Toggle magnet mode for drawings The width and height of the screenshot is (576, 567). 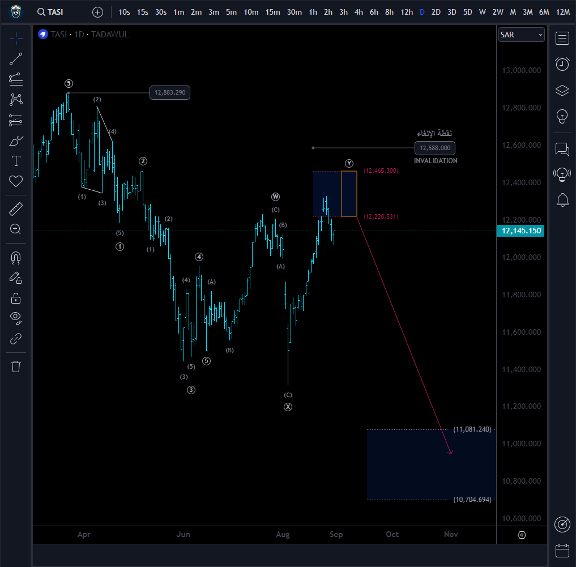(x=16, y=258)
